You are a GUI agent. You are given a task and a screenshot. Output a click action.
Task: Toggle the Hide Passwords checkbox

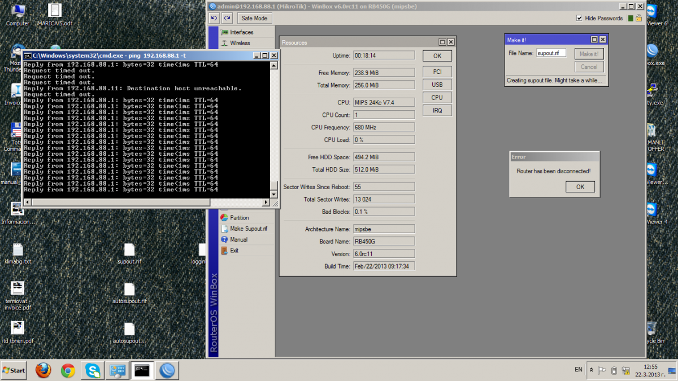tap(579, 18)
